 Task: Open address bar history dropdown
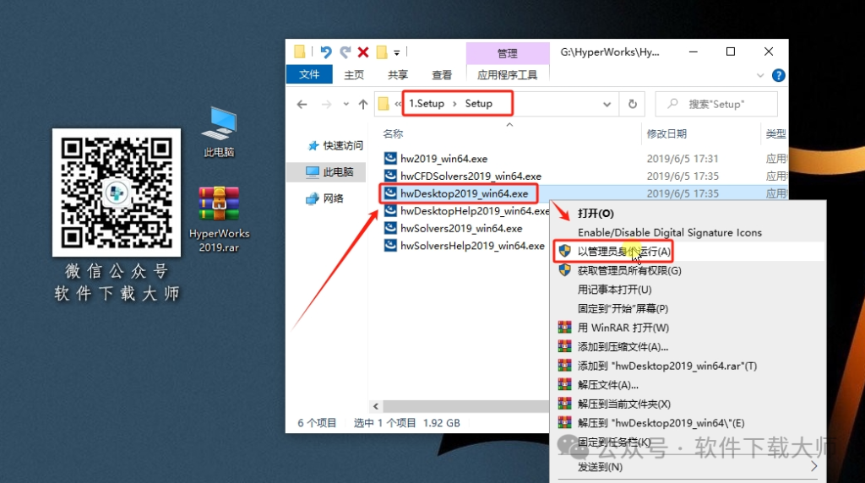(607, 104)
